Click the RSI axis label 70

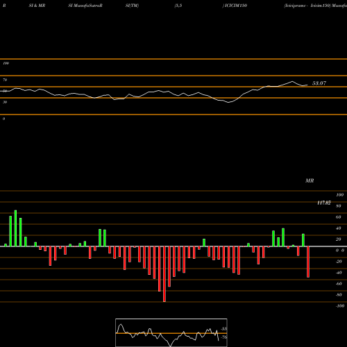tap(5, 80)
